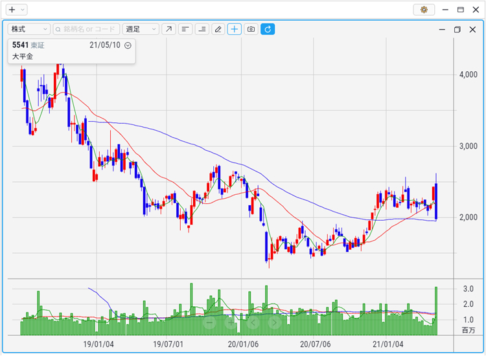Click the 2,000 price axis label

469,217
